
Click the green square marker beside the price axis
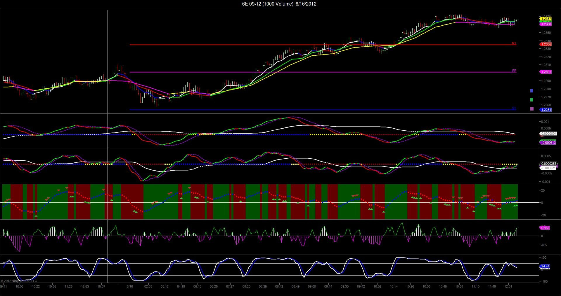tap(531, 100)
